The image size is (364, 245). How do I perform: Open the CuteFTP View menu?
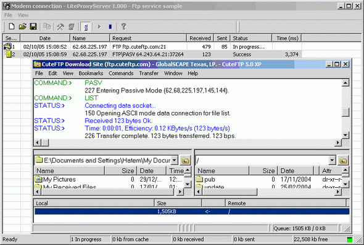coord(68,73)
